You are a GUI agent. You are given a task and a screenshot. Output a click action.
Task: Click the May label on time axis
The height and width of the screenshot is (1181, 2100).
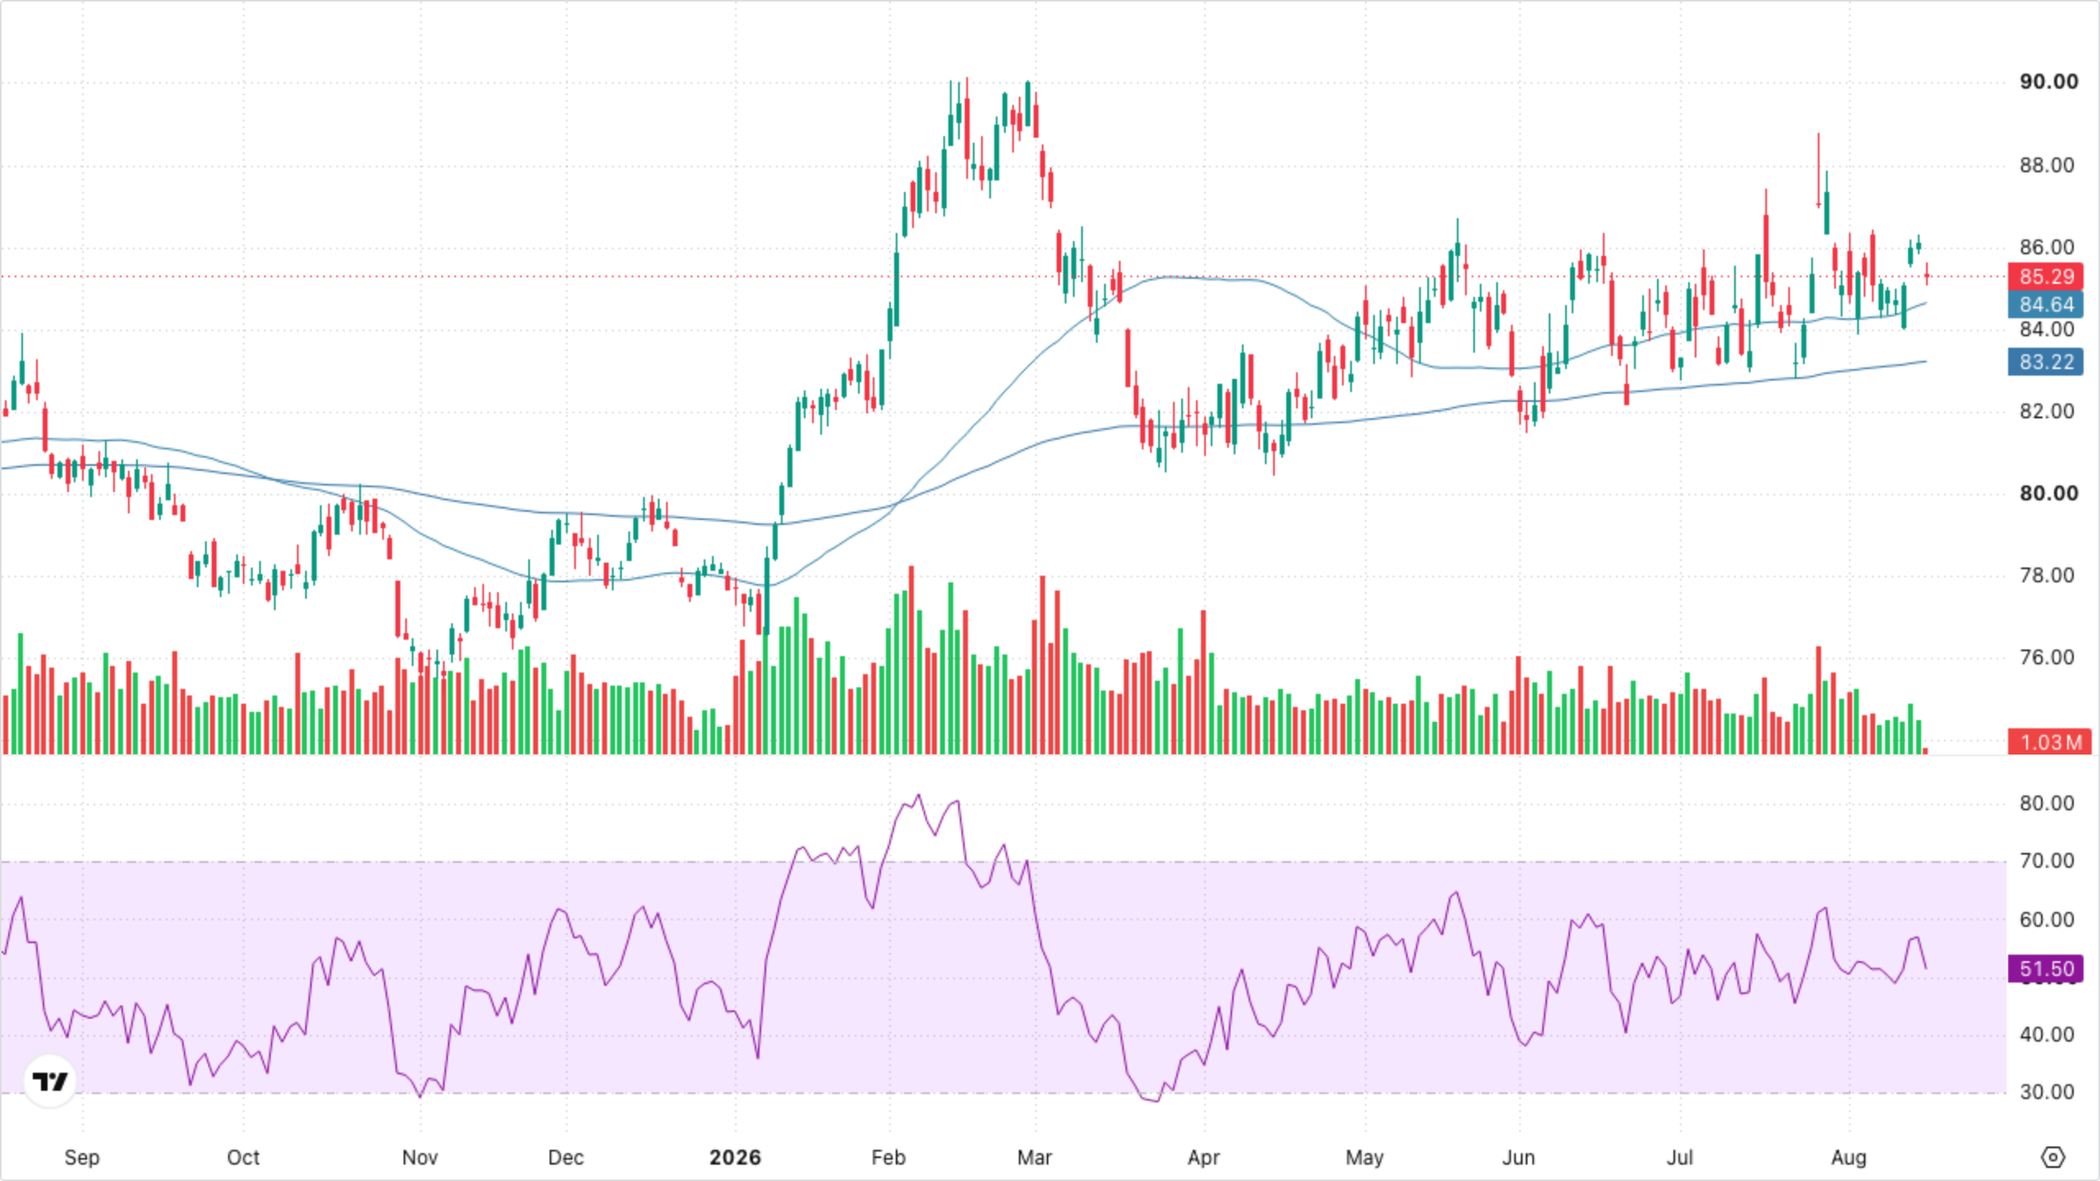(x=1365, y=1158)
